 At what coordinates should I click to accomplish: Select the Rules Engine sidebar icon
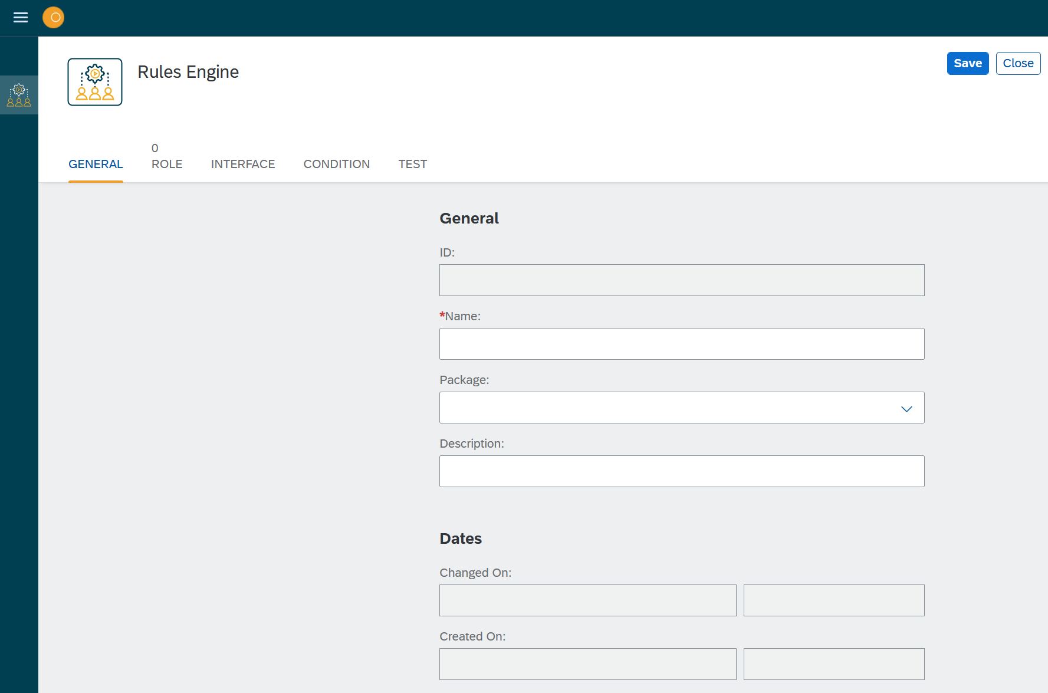tap(19, 95)
